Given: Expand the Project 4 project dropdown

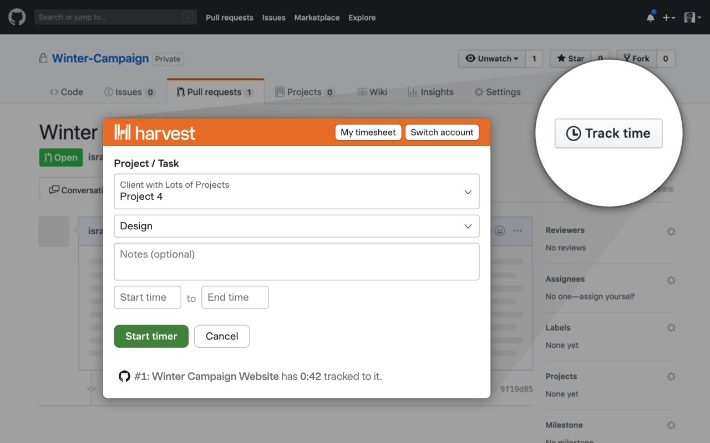Looking at the screenshot, I should [297, 192].
